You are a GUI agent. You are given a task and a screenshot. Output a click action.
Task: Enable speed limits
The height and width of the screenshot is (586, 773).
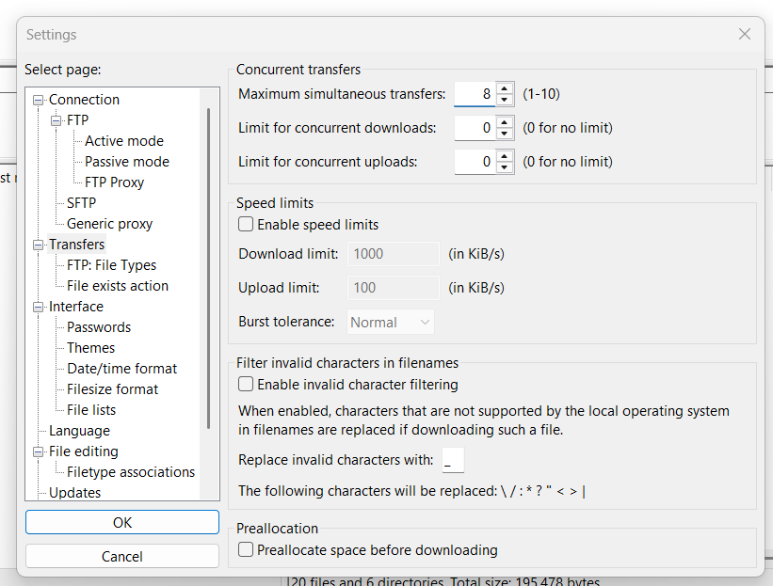point(245,224)
